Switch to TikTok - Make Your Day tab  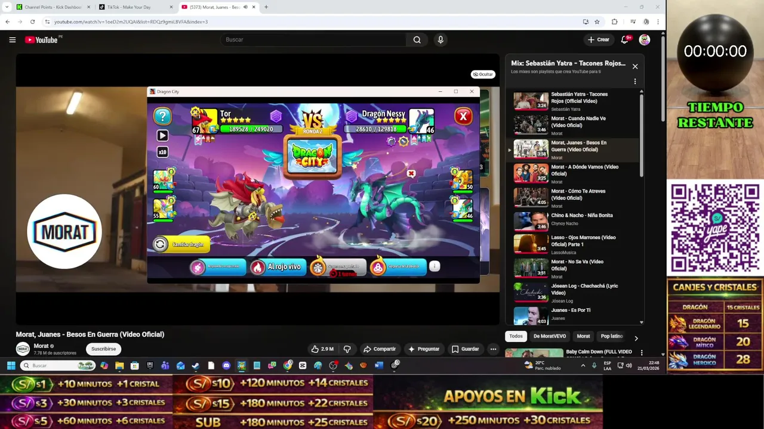tap(136, 7)
